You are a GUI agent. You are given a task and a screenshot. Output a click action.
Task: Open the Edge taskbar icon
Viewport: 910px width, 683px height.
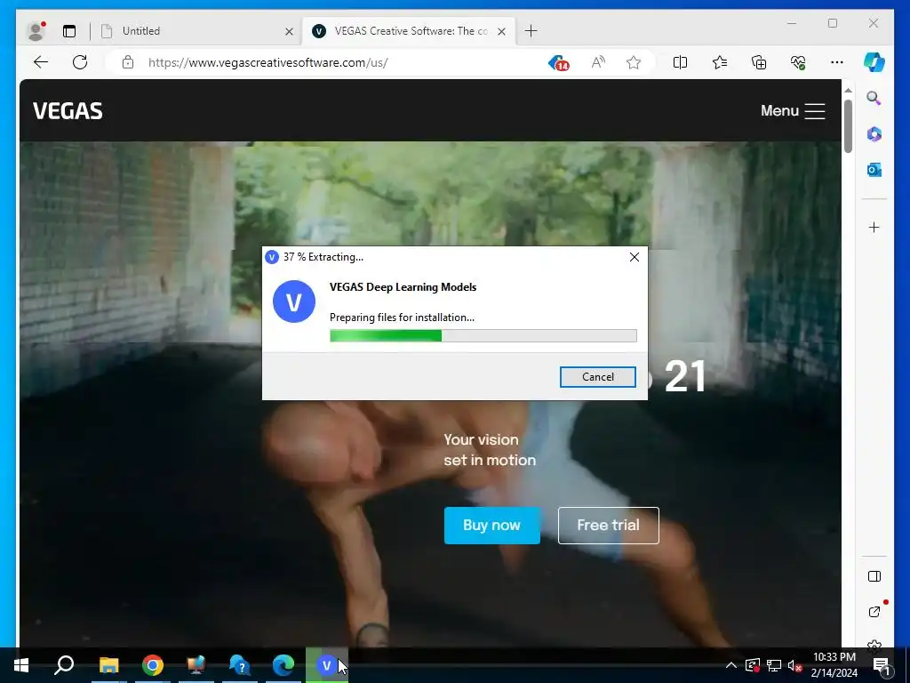coord(283,665)
